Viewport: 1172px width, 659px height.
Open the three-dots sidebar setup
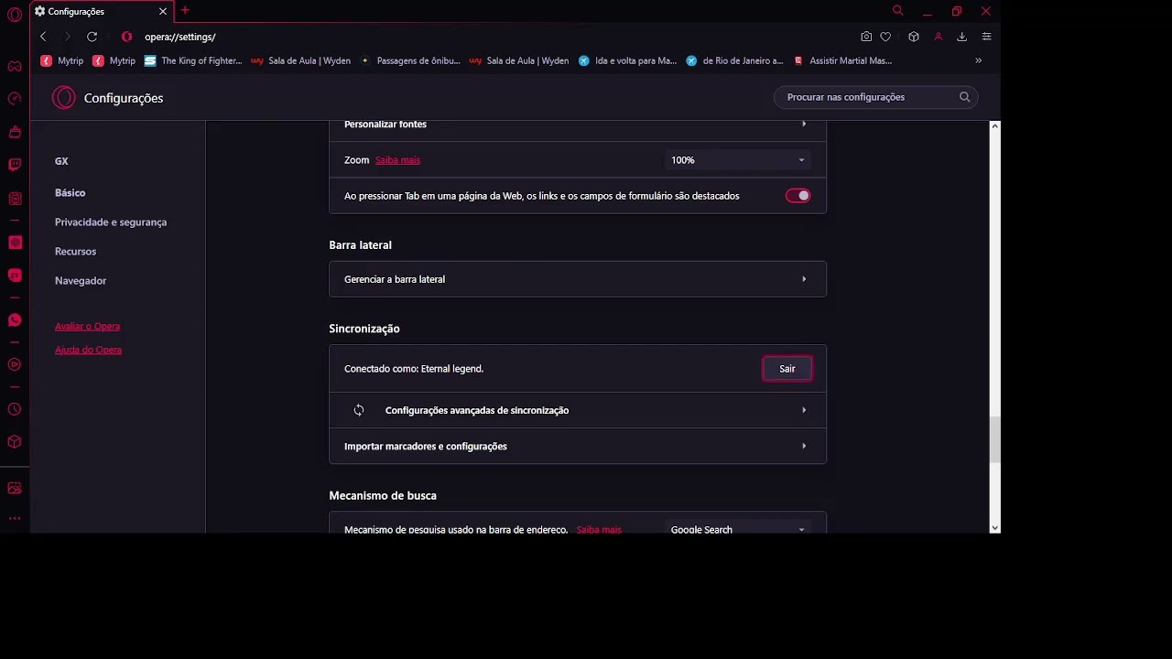click(x=15, y=518)
